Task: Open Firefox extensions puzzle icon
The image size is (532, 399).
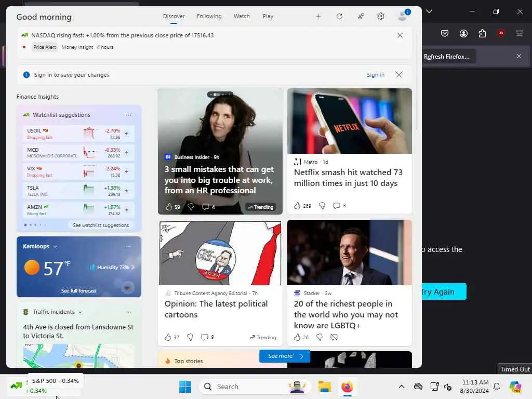Action: click(482, 33)
